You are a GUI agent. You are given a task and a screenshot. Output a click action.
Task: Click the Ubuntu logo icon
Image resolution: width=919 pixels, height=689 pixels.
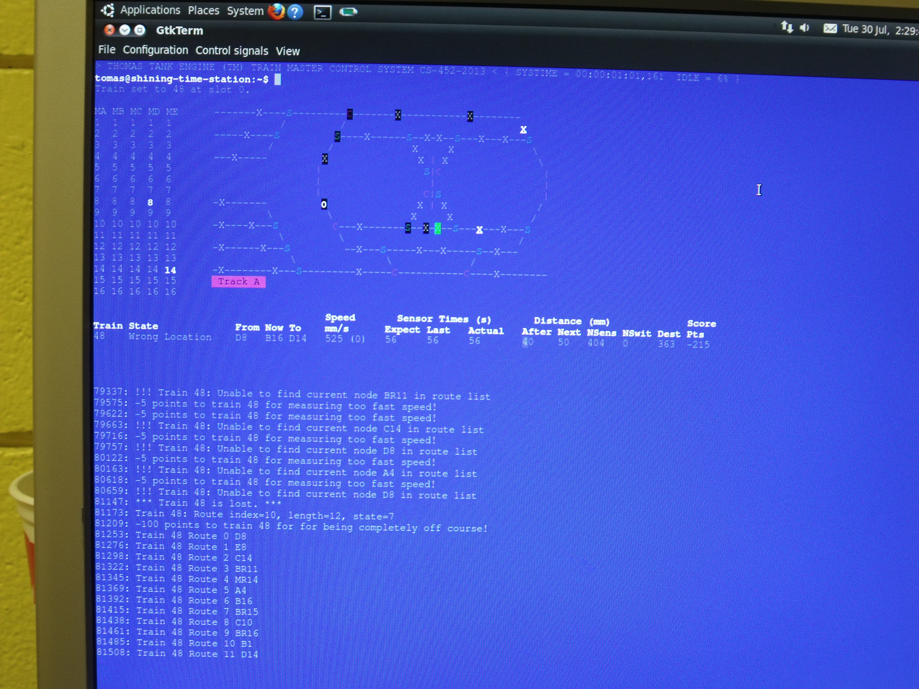click(108, 10)
